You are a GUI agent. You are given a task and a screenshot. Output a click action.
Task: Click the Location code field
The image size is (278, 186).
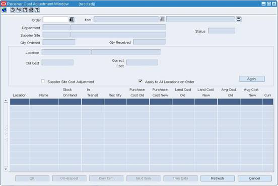66,52
